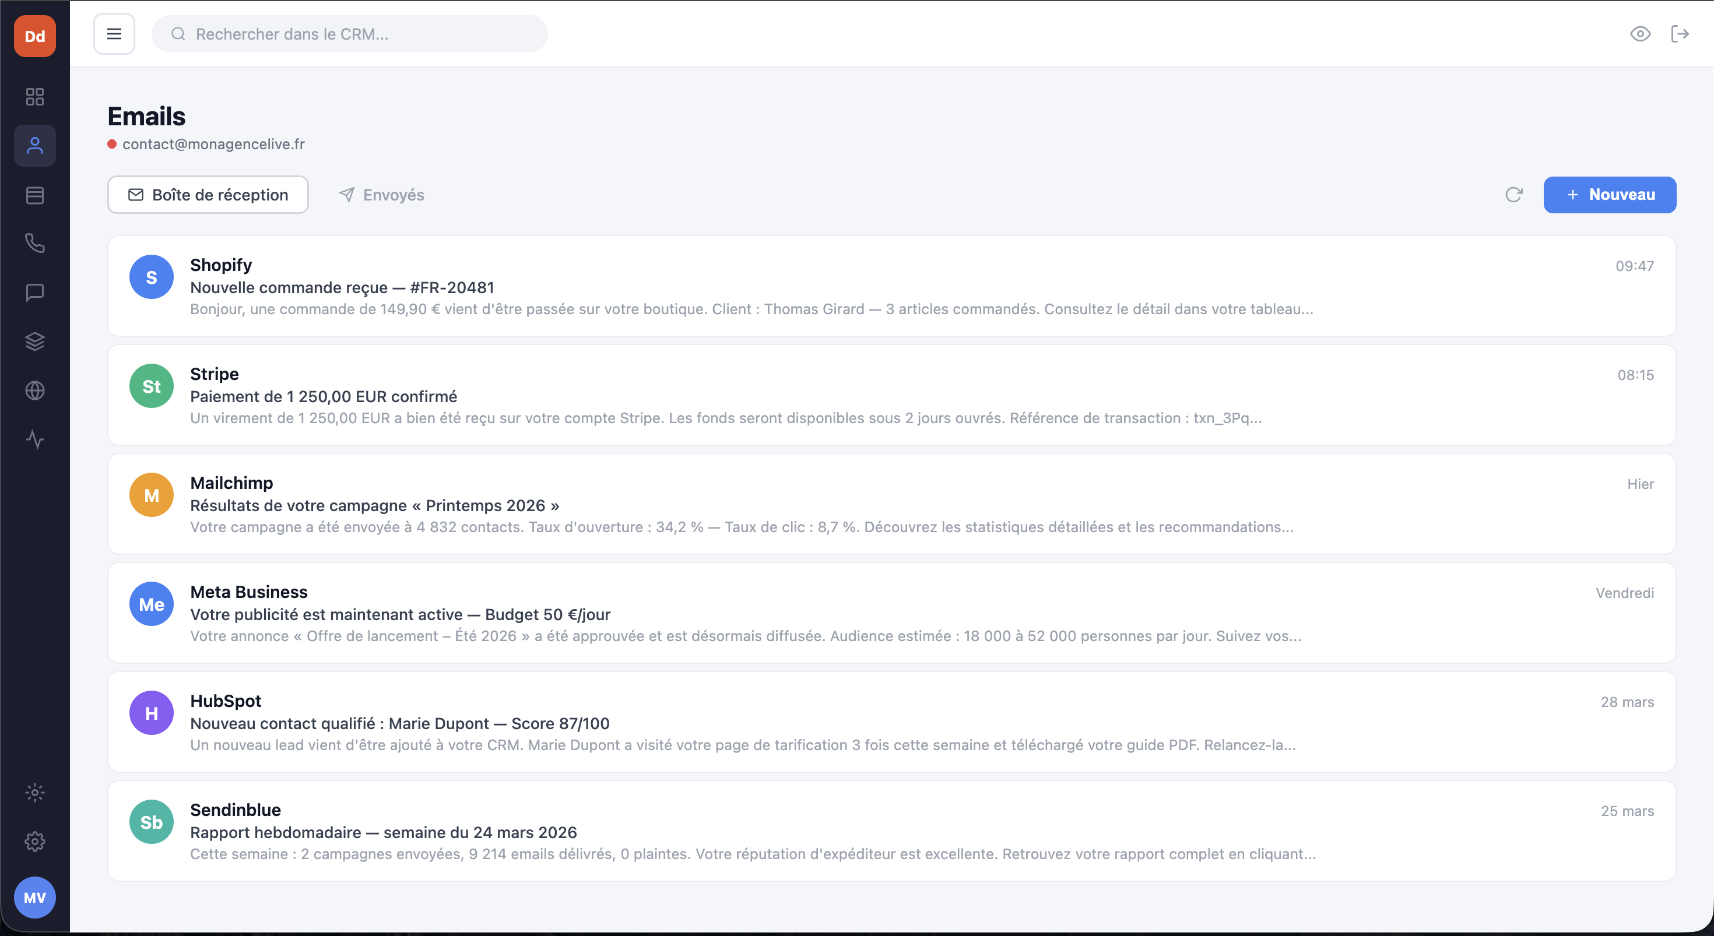Focus the CRM search field
The image size is (1714, 936).
[x=350, y=34]
